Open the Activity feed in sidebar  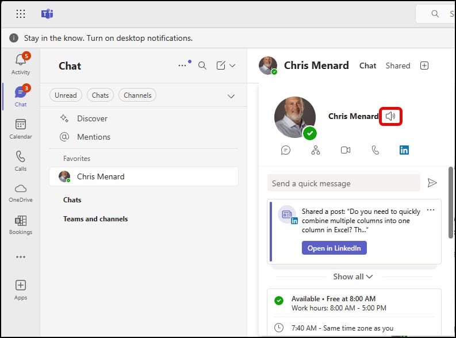point(21,63)
